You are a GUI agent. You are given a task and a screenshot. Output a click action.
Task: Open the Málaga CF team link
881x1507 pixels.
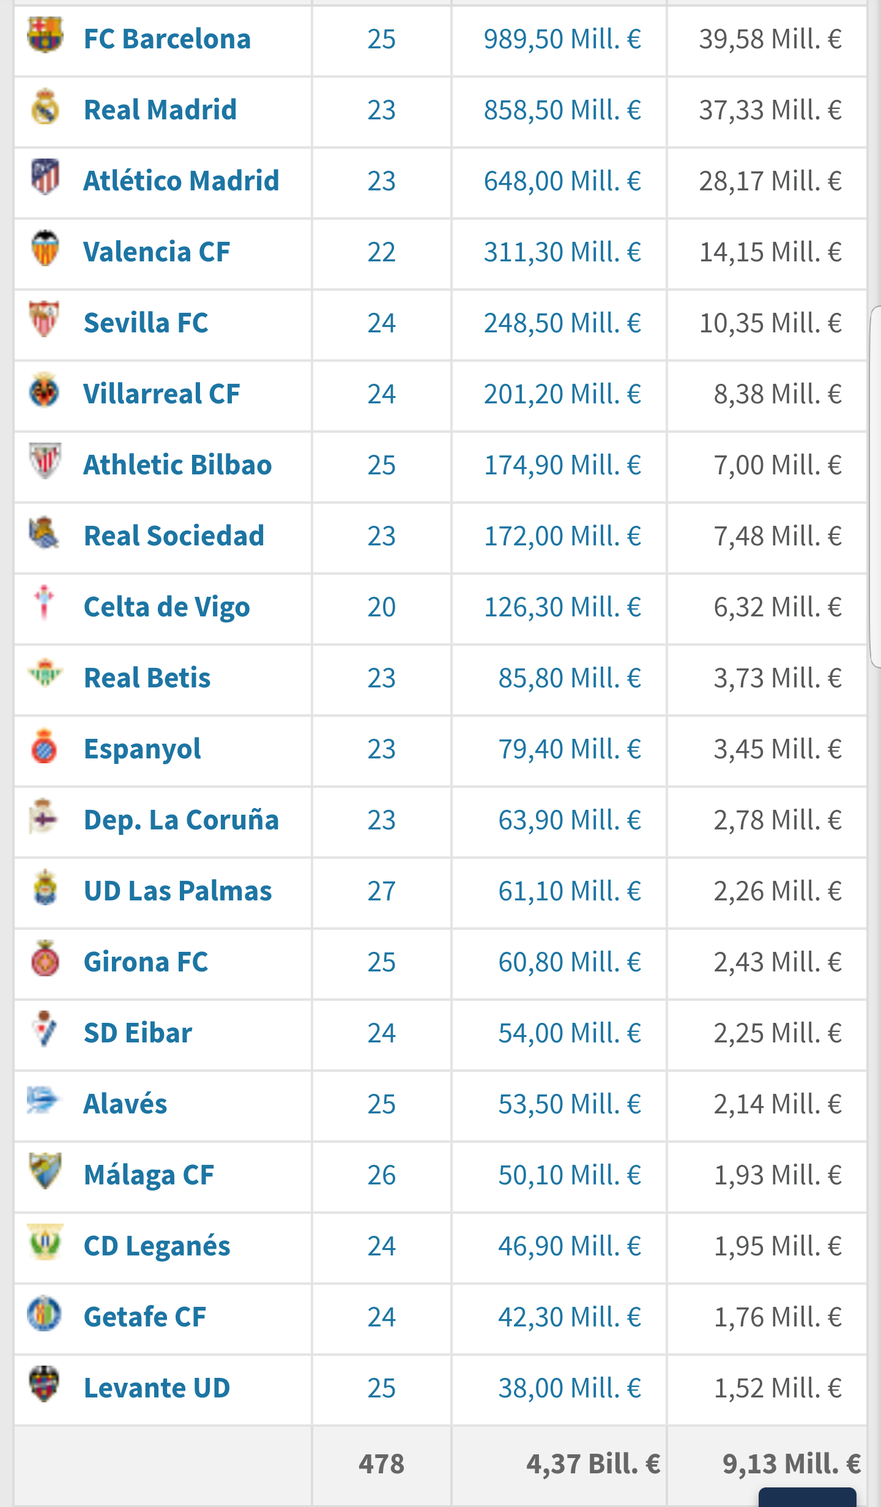149,1175
